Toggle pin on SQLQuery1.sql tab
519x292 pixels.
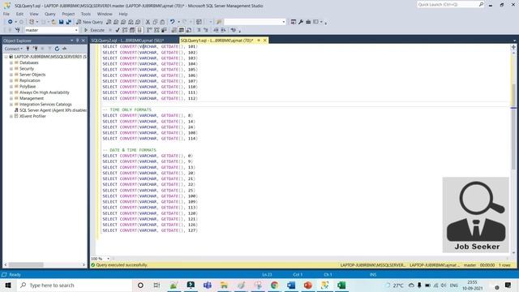259,41
